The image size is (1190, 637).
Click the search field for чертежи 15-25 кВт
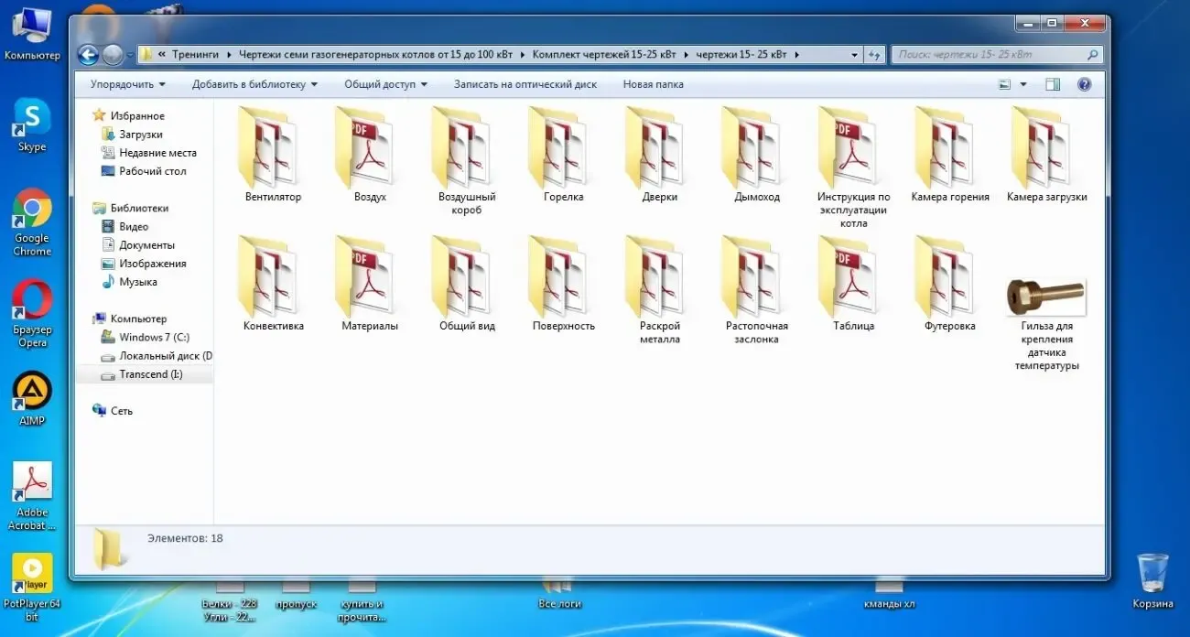point(989,55)
